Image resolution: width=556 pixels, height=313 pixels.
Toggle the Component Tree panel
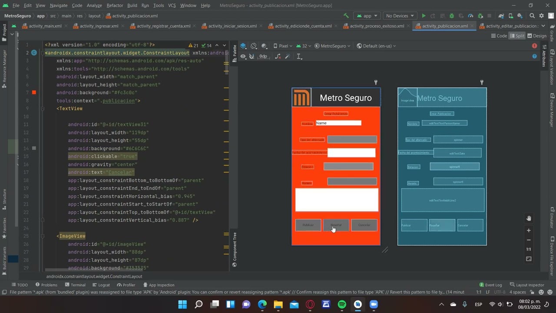(235, 250)
